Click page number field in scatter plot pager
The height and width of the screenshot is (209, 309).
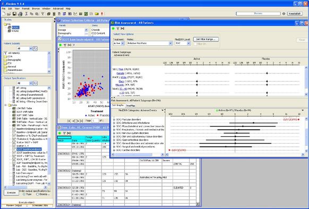[96, 121]
